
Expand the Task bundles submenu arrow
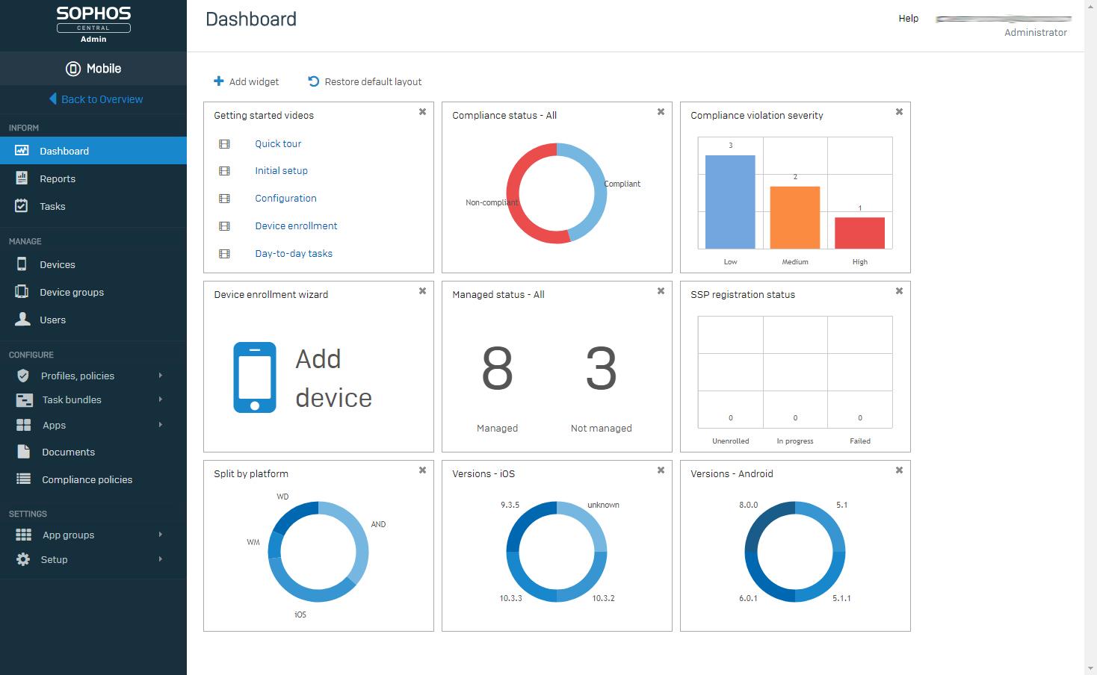pyautogui.click(x=161, y=399)
